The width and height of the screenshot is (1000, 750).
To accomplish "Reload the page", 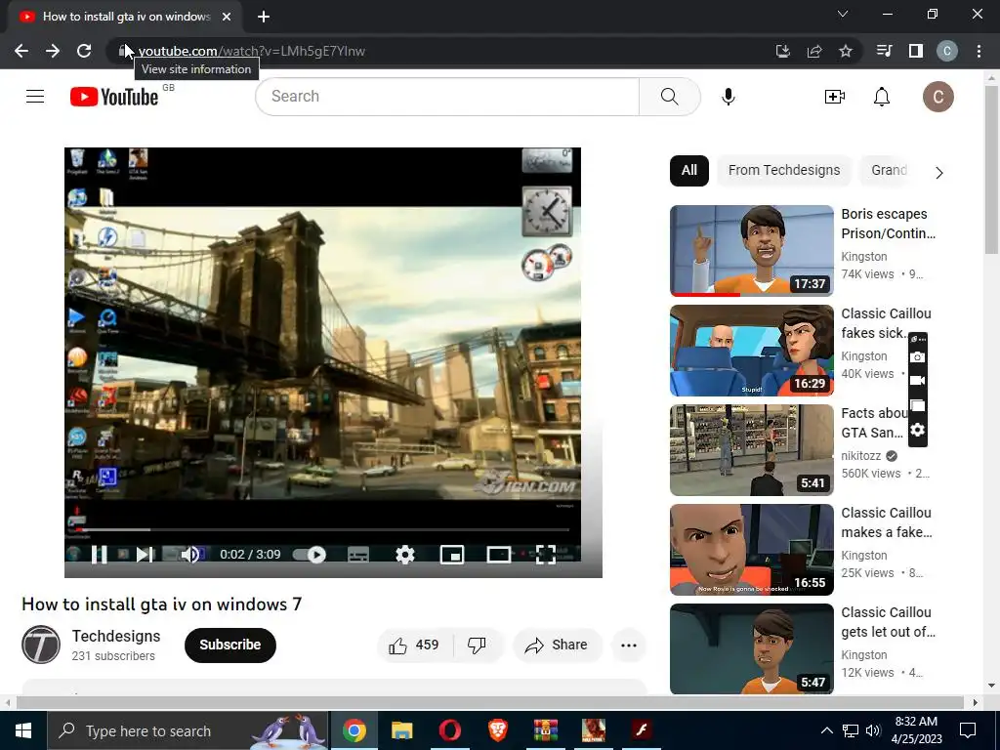I will 84,51.
